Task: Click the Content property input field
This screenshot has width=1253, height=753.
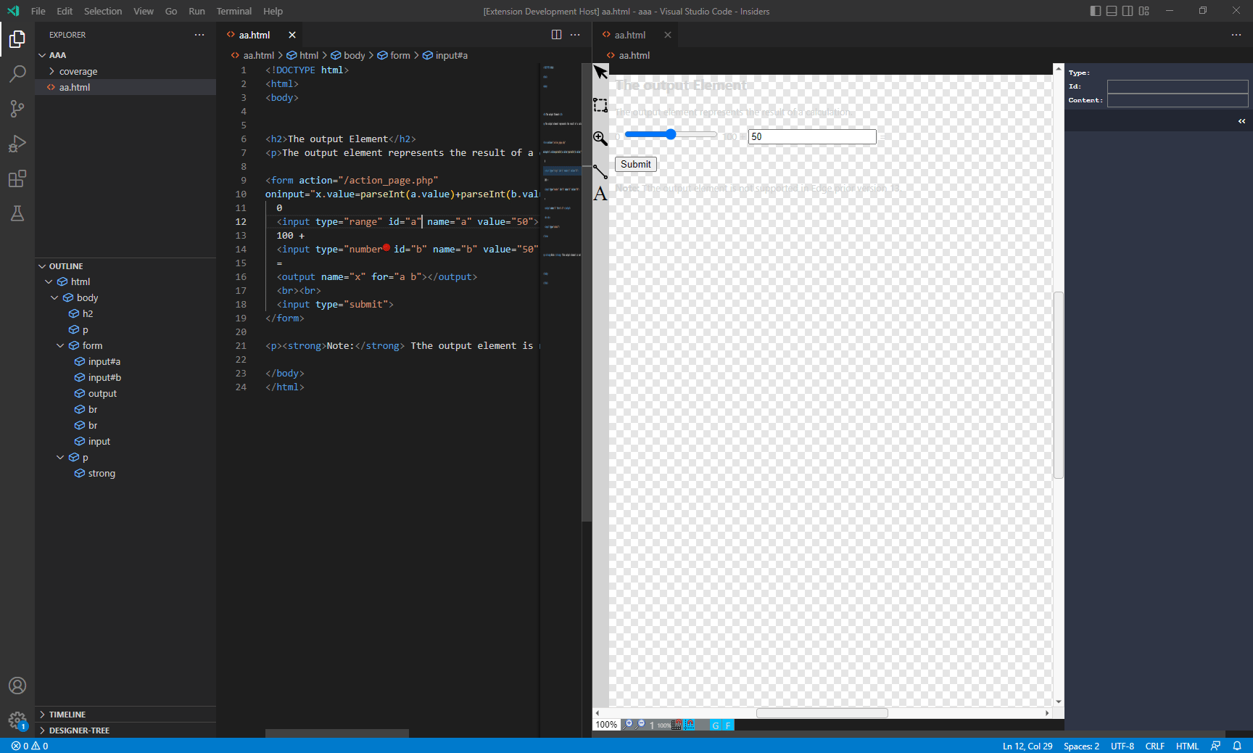Action: point(1177,100)
